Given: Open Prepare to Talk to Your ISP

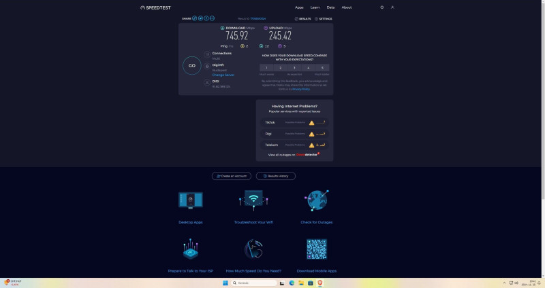Looking at the screenshot, I should click(x=191, y=271).
